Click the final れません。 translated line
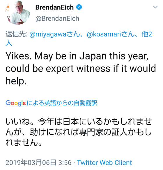The height and width of the screenshot is (170, 163). click(x=24, y=142)
